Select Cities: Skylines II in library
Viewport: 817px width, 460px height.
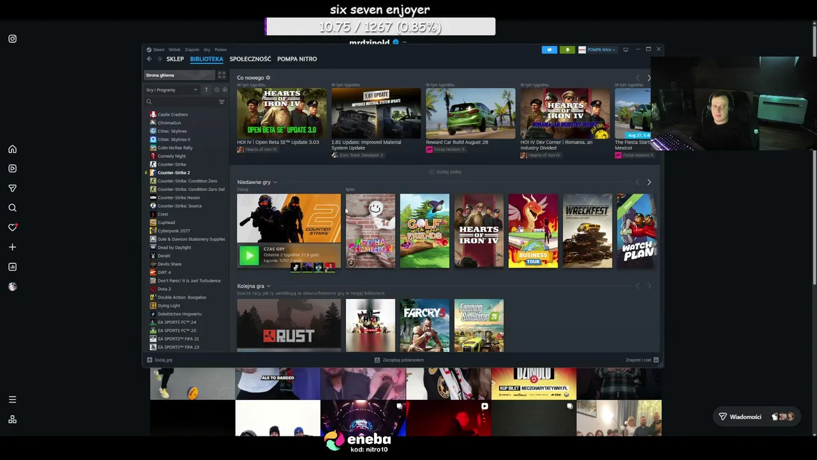click(174, 139)
